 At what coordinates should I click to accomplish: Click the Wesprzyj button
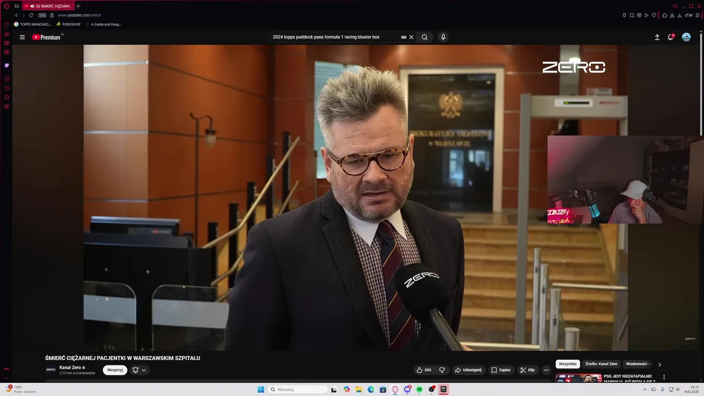point(115,370)
